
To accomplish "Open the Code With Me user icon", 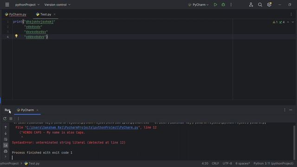I will tap(251, 5).
